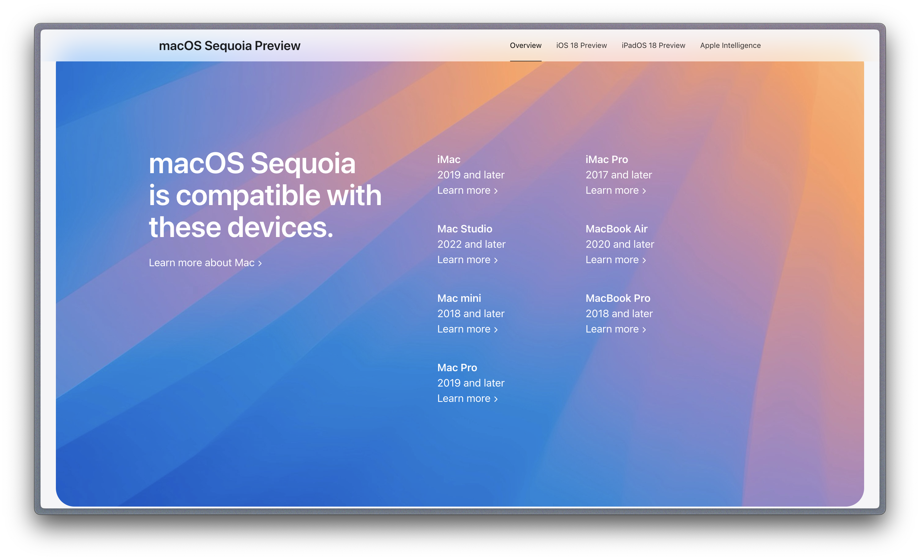The width and height of the screenshot is (920, 560).
Task: Open Learn more under MacBook Air
Action: click(612, 260)
